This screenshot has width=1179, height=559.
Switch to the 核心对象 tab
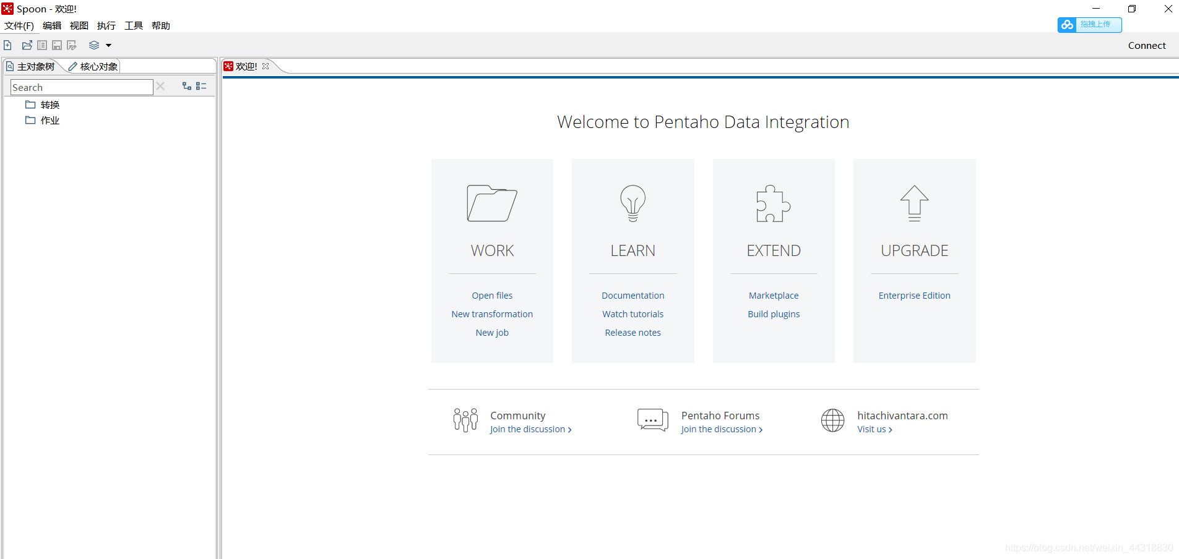pos(93,66)
